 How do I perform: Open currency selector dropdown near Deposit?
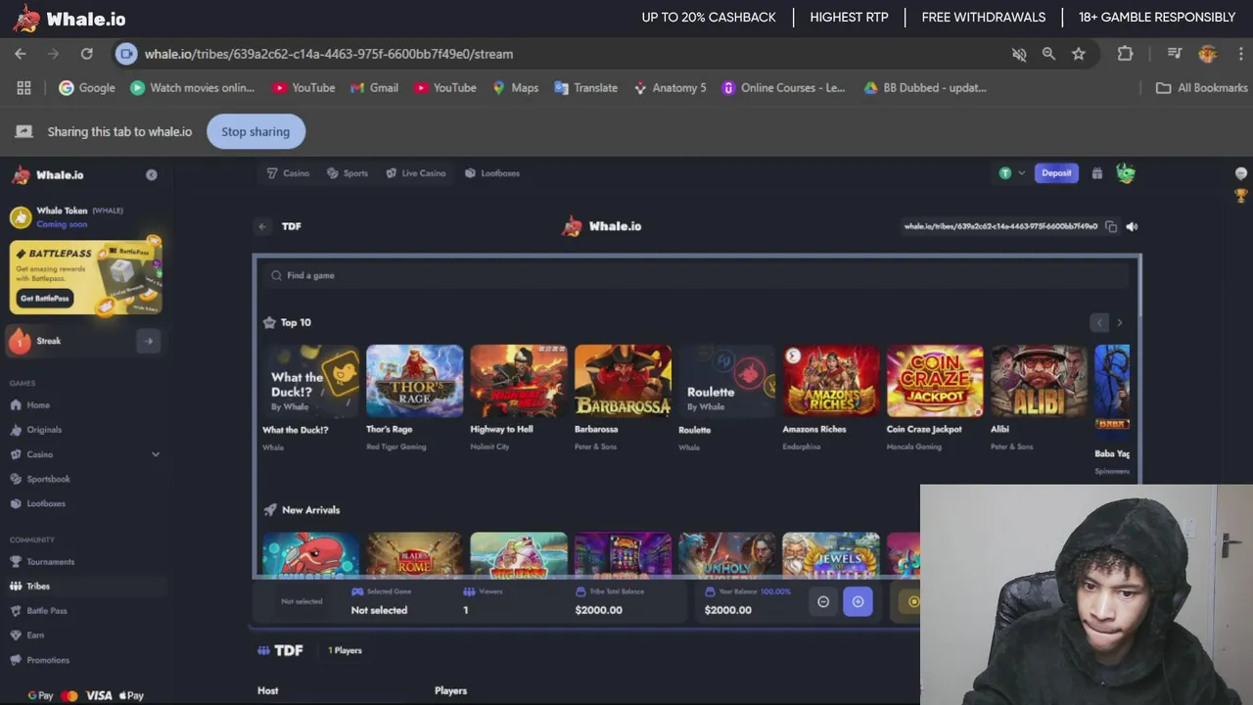pos(1012,173)
